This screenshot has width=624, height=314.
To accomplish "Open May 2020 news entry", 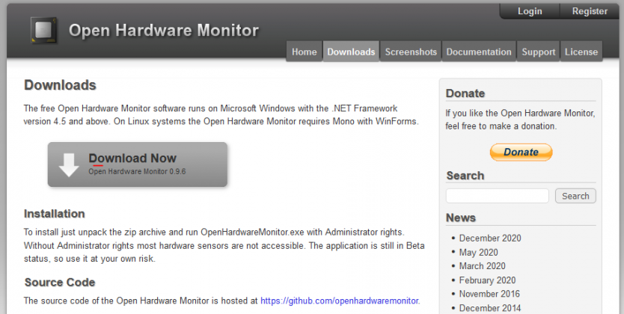I will coord(478,253).
